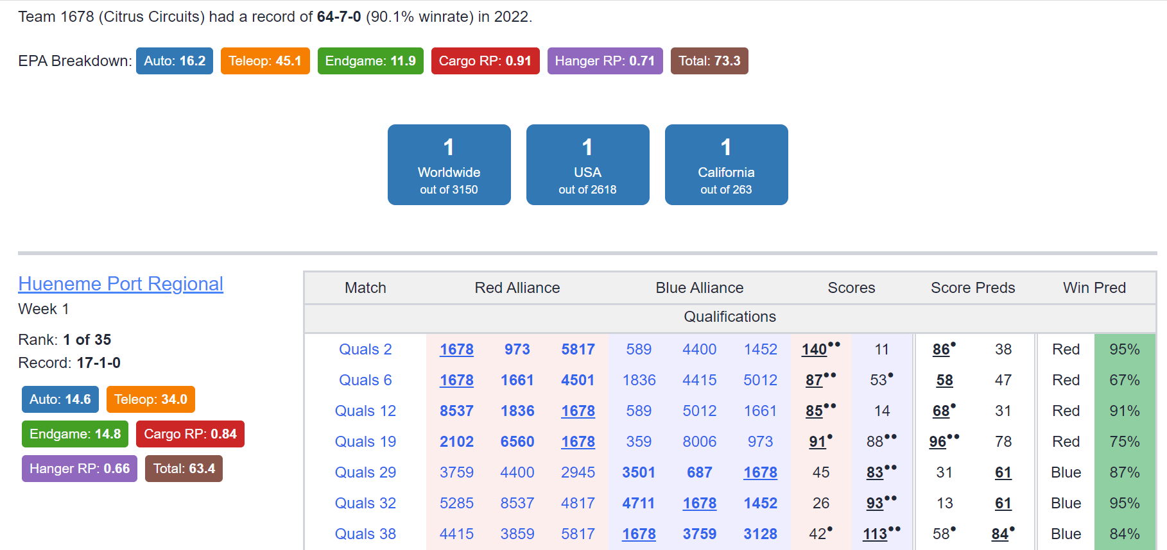Click the Win Pred column header
The image size is (1167, 550).
(x=1094, y=288)
